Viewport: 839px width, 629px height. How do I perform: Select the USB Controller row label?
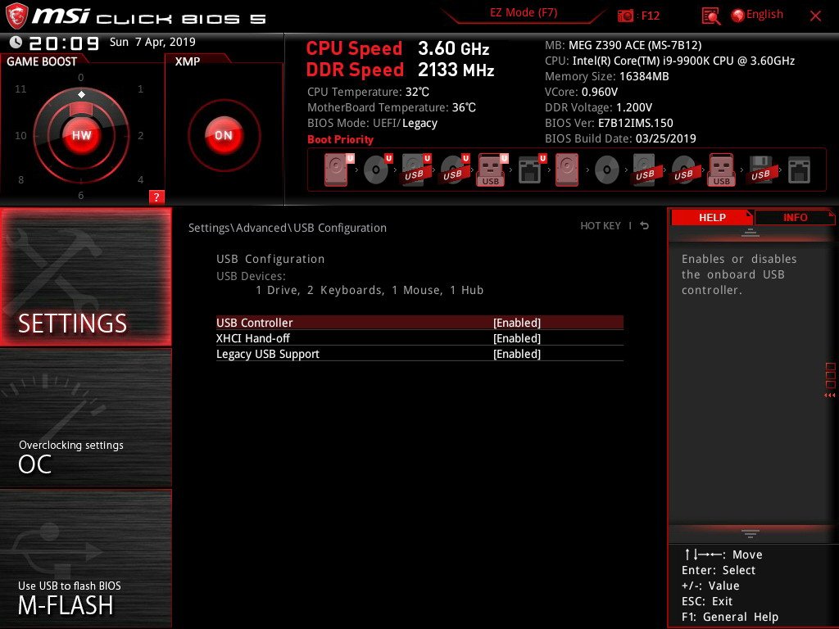[254, 323]
